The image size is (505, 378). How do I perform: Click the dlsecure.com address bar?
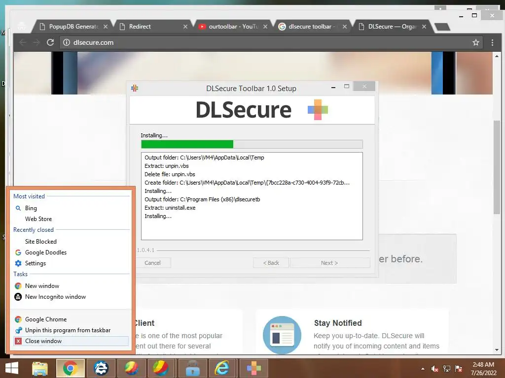[271, 42]
